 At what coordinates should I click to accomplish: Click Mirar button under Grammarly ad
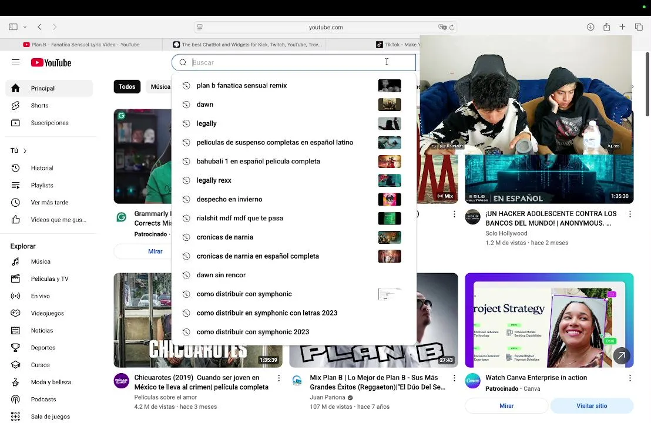pyautogui.click(x=143, y=251)
